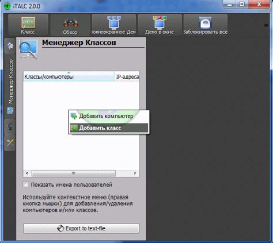
Task: Open the snapshots sidebar tab icon
Action: (10, 126)
